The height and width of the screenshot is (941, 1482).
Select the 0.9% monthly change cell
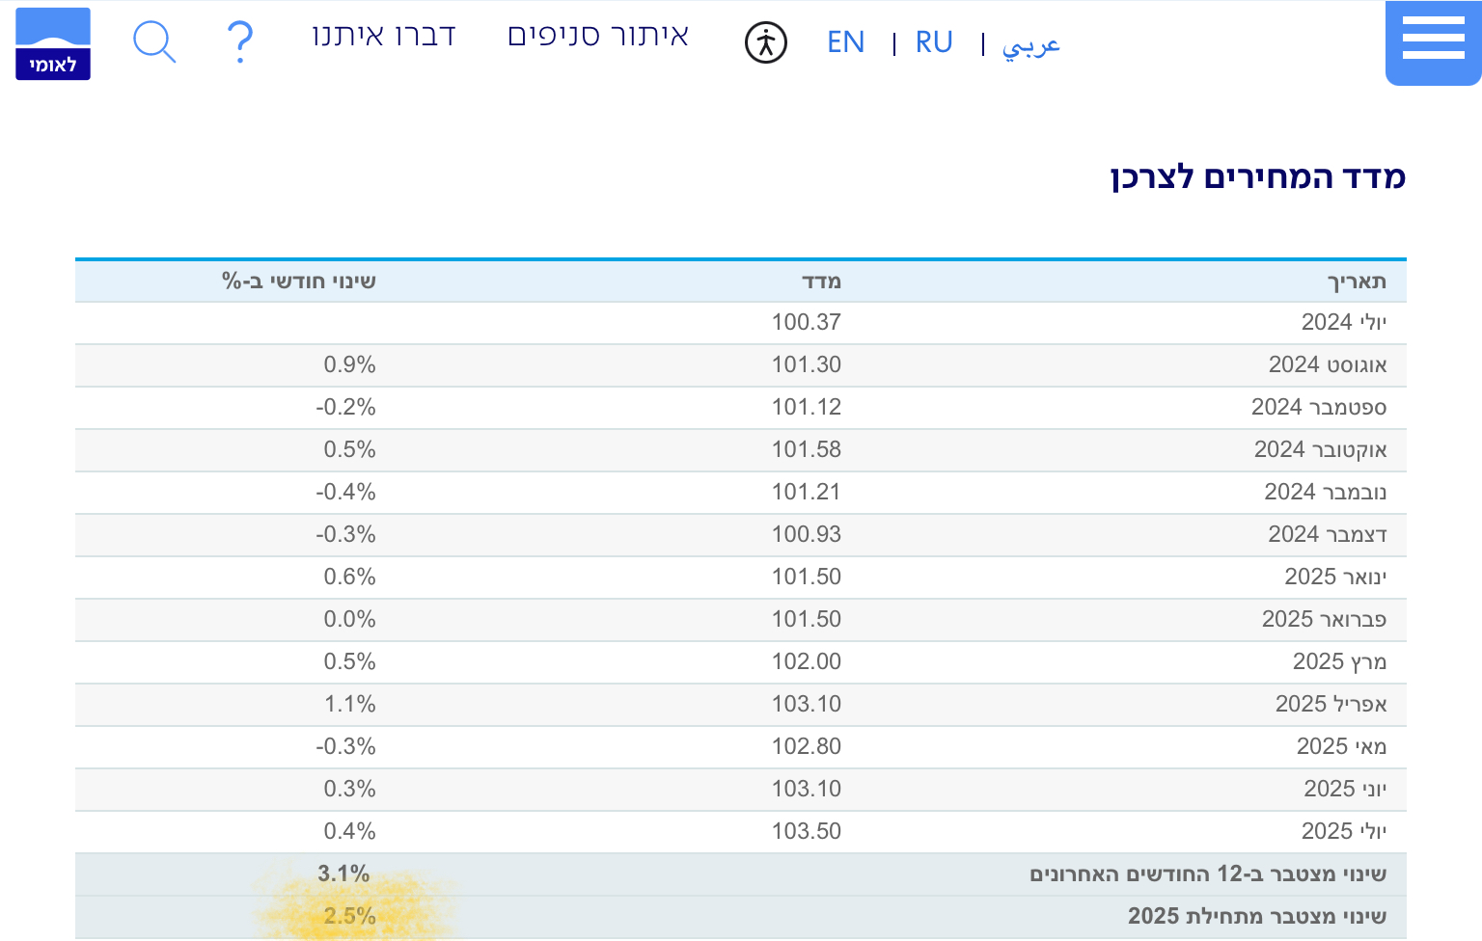[x=349, y=364]
